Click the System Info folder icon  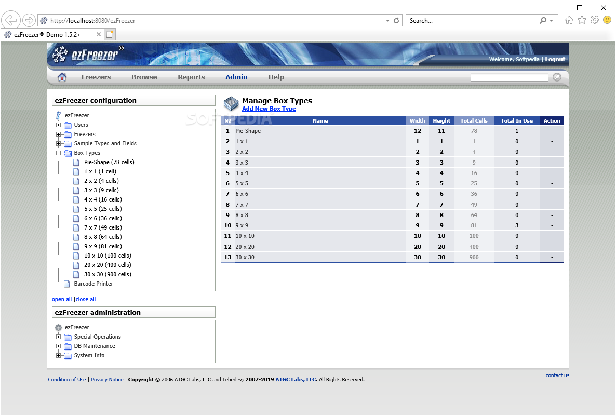68,356
